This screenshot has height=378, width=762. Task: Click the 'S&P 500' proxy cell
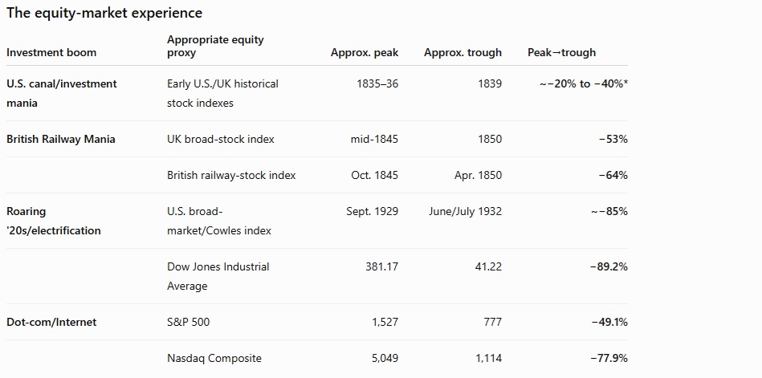(x=189, y=322)
